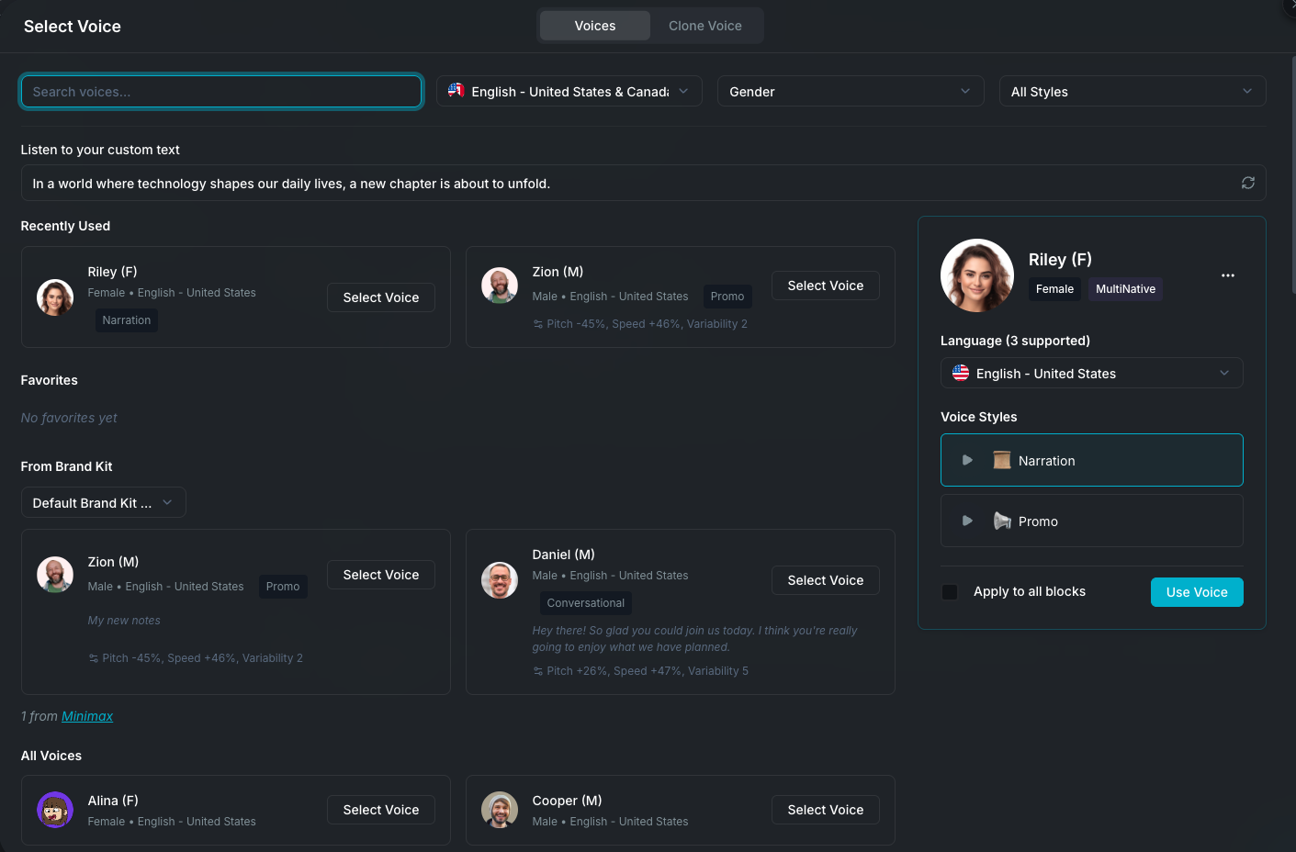Click Daniel's avatar in the Brand Kit section
The width and height of the screenshot is (1296, 852).
click(500, 580)
